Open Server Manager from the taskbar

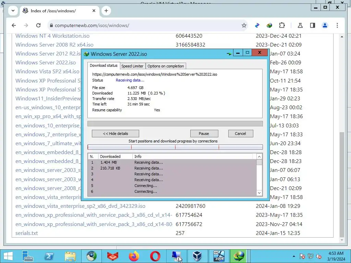(x=28, y=256)
